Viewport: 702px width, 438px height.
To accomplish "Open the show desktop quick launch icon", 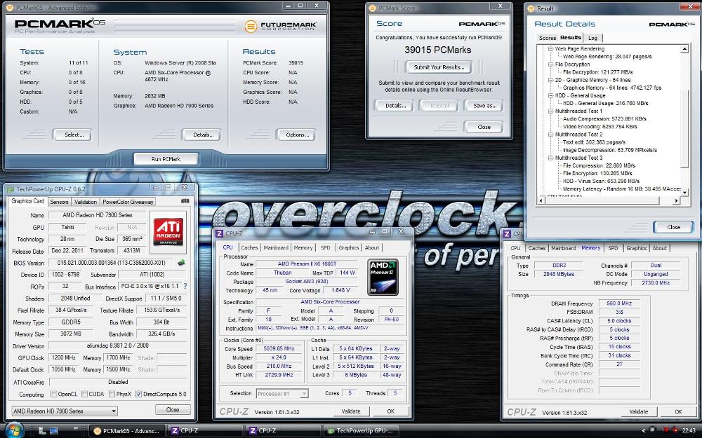I will (53, 431).
